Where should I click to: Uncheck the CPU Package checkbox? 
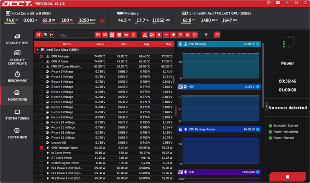(41, 56)
